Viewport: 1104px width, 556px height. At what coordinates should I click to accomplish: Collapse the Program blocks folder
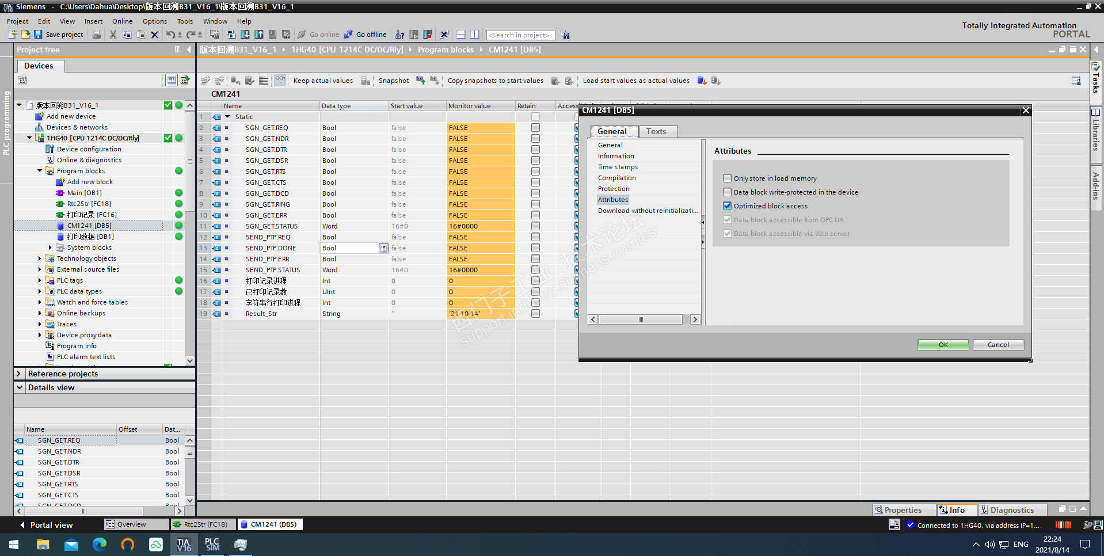pyautogui.click(x=40, y=171)
